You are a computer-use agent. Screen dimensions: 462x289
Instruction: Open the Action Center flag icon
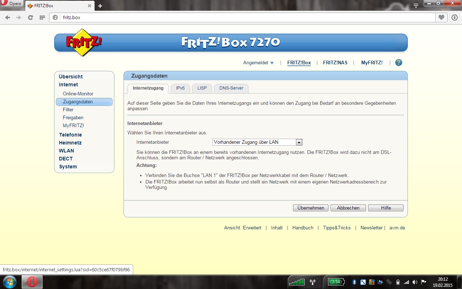tap(424, 282)
